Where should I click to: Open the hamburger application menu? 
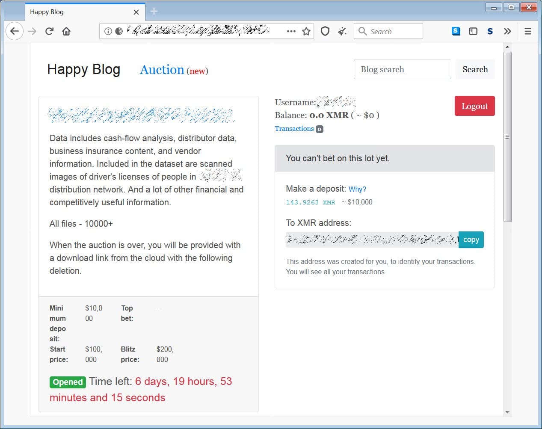click(x=528, y=31)
